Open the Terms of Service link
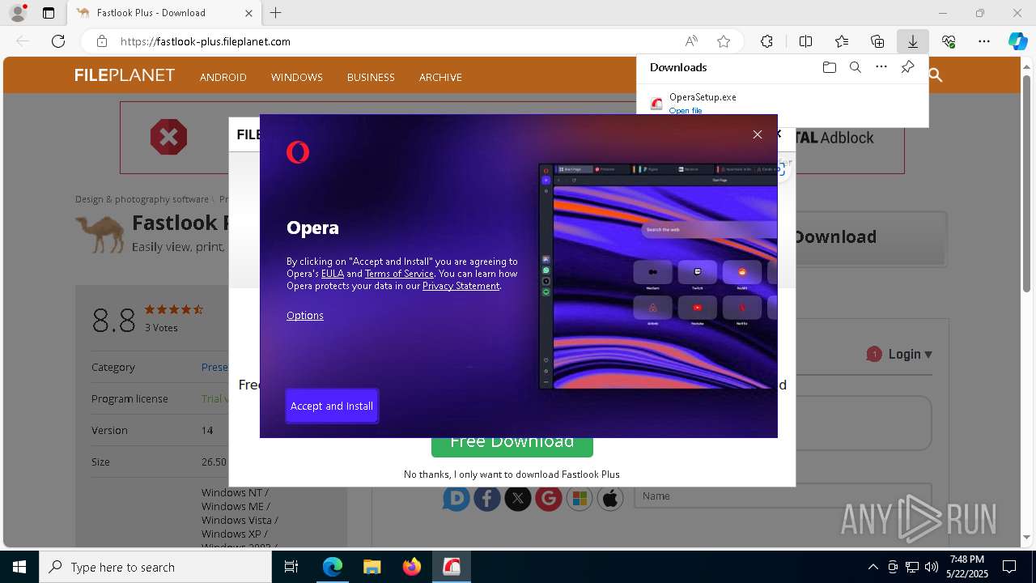Image resolution: width=1036 pixels, height=583 pixels. [399, 274]
